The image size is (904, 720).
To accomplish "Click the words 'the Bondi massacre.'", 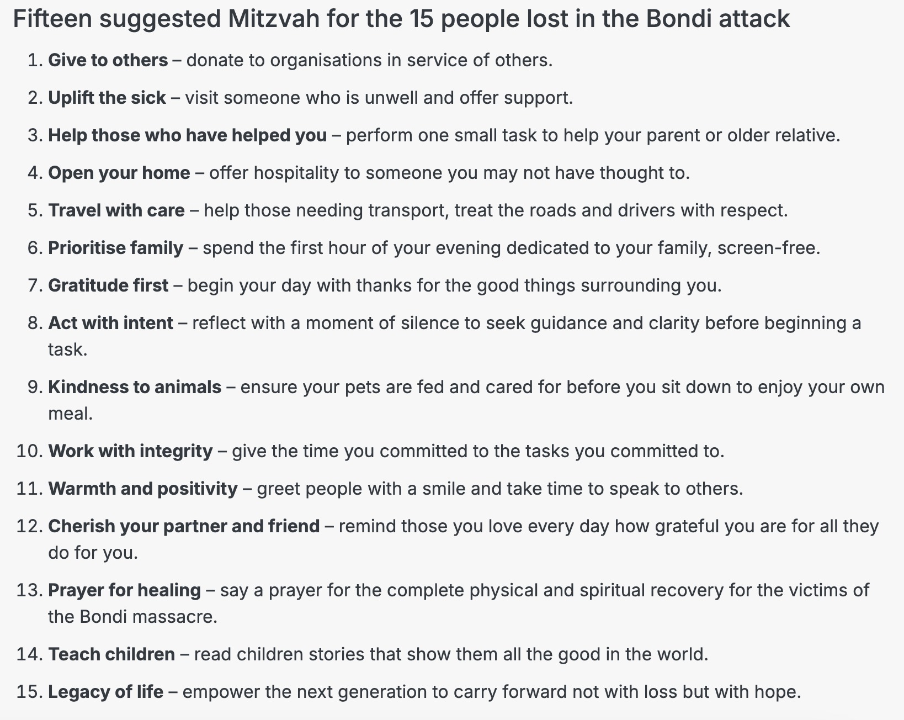I will coord(132,617).
